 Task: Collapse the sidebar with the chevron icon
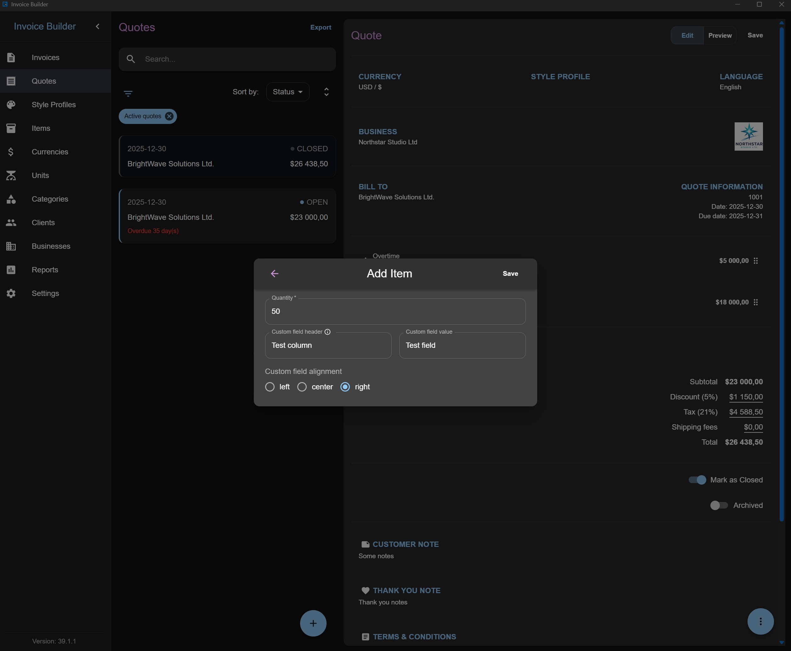pyautogui.click(x=98, y=26)
